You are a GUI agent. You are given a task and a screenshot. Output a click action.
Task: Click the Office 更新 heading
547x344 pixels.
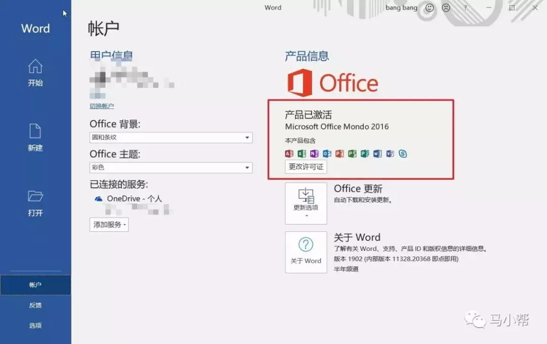pyautogui.click(x=358, y=189)
